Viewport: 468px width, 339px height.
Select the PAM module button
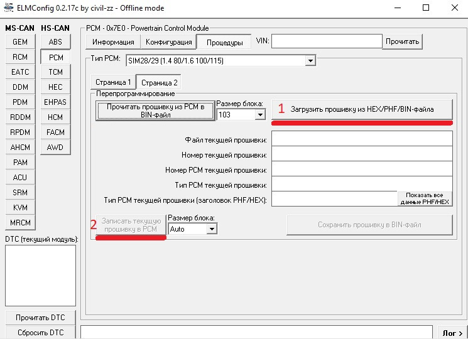(x=20, y=163)
